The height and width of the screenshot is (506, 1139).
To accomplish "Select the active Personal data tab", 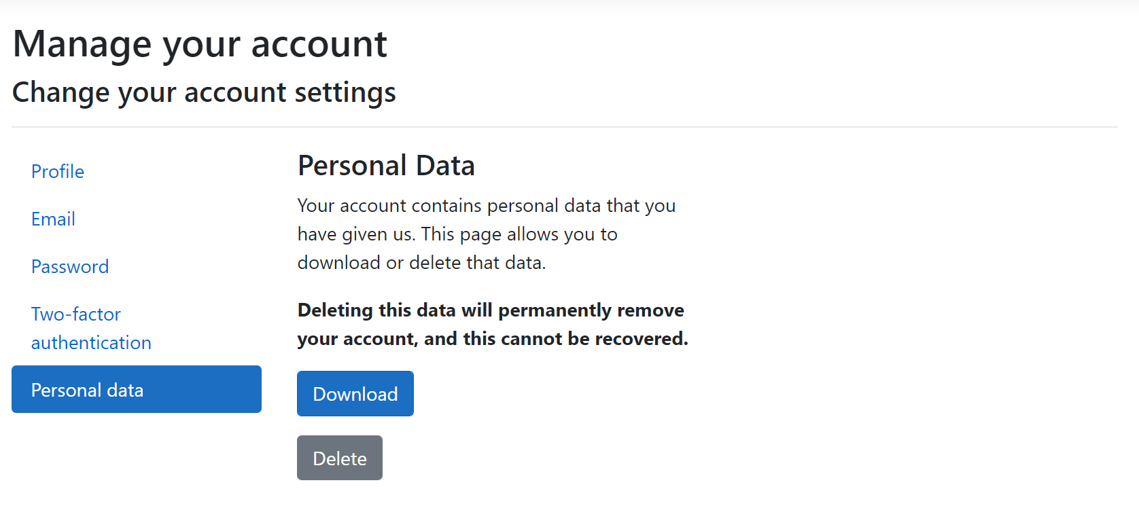I will point(136,390).
